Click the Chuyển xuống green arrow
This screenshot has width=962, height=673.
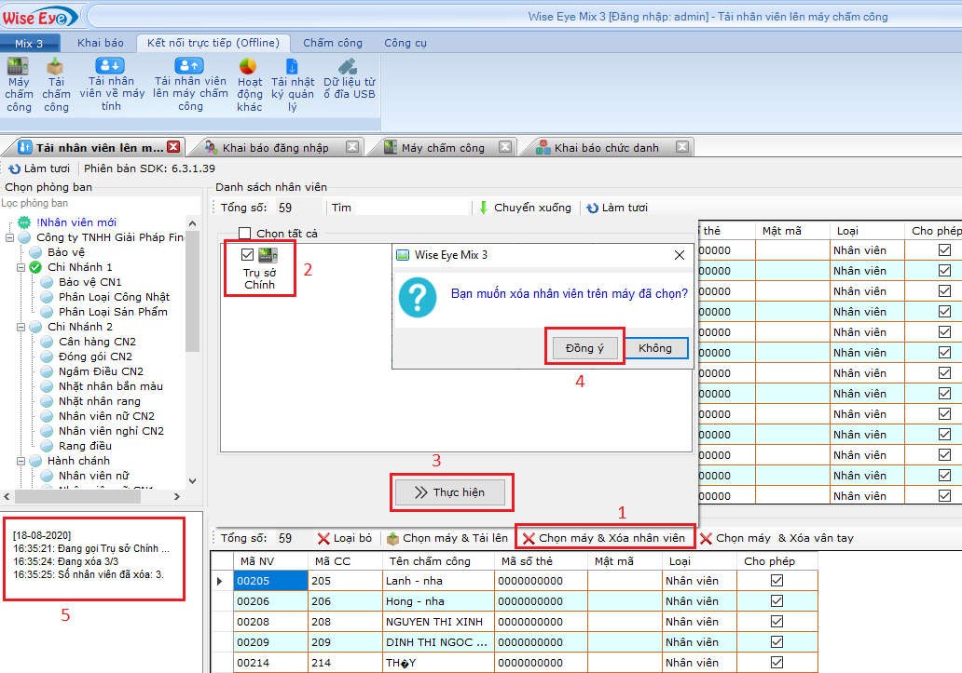click(483, 208)
